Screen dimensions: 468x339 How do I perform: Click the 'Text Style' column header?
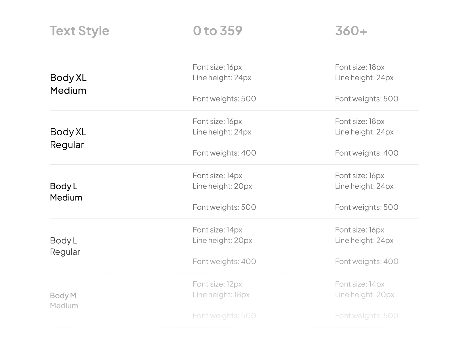click(x=80, y=31)
